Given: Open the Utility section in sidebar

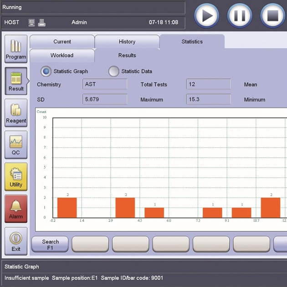Looking at the screenshot, I should (16, 177).
